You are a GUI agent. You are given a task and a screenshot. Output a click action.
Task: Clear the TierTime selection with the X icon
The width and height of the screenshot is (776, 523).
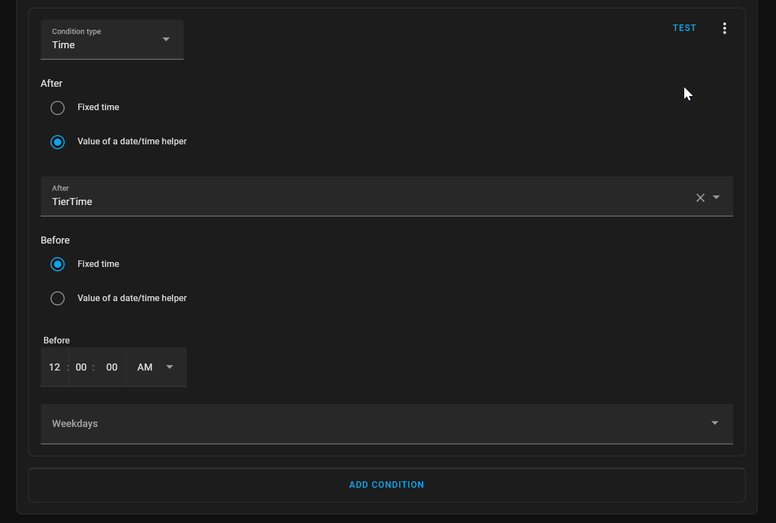point(700,197)
